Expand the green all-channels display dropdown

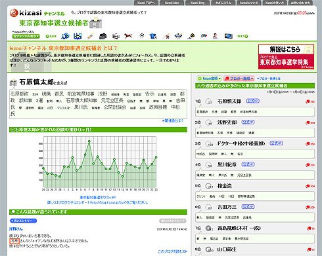[x=26, y=36]
